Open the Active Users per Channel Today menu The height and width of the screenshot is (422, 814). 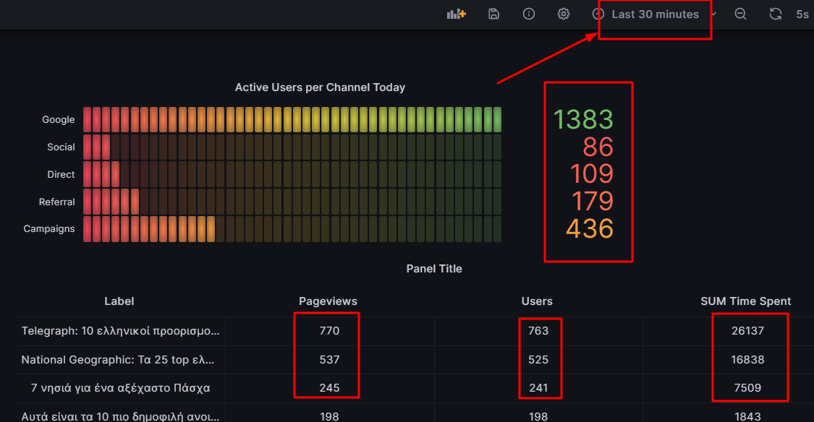321,87
